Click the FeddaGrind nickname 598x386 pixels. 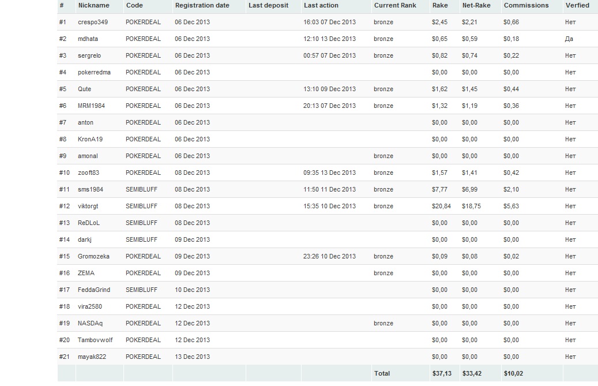tap(94, 290)
